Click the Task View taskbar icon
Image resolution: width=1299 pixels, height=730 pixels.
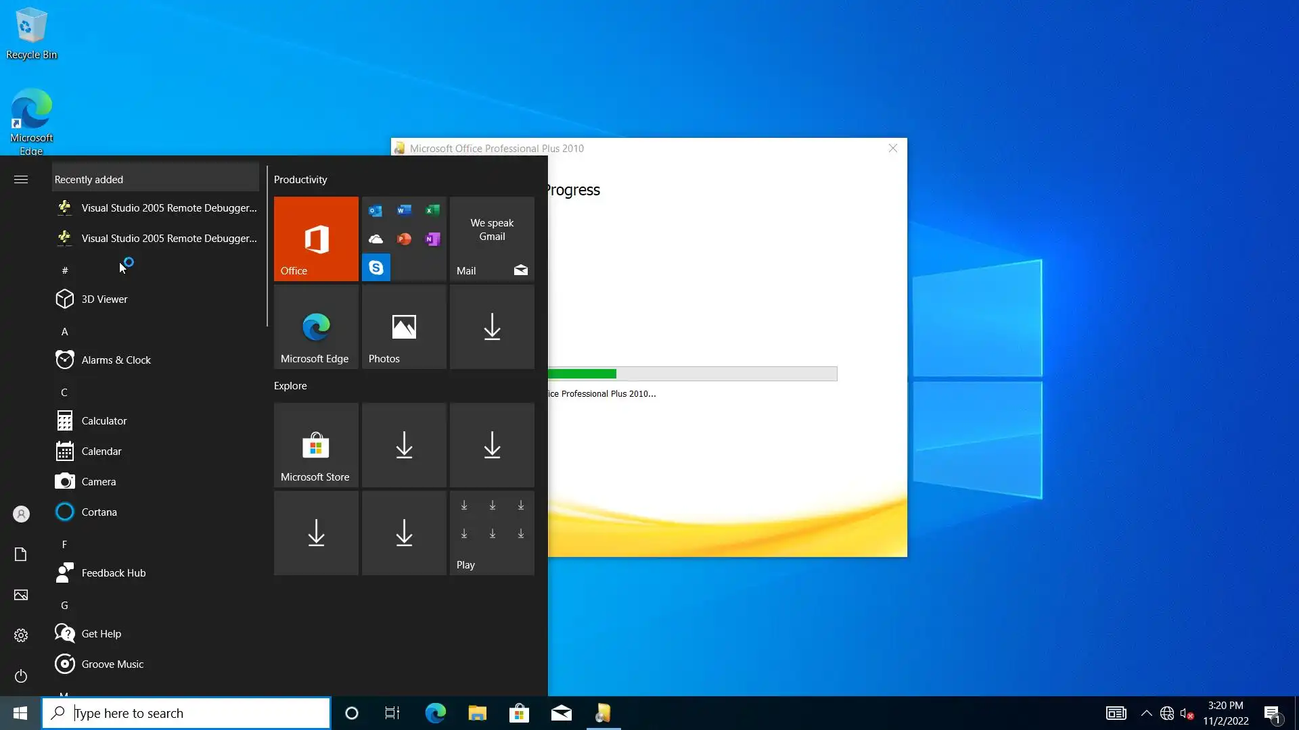(x=392, y=713)
